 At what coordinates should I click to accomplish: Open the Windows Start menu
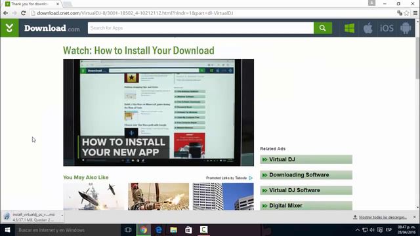(7, 230)
